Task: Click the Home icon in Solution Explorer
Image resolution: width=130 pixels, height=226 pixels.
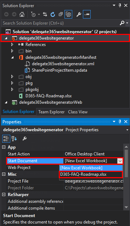Action: [22, 14]
